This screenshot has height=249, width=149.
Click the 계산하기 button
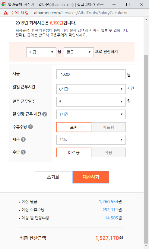pos(91,177)
